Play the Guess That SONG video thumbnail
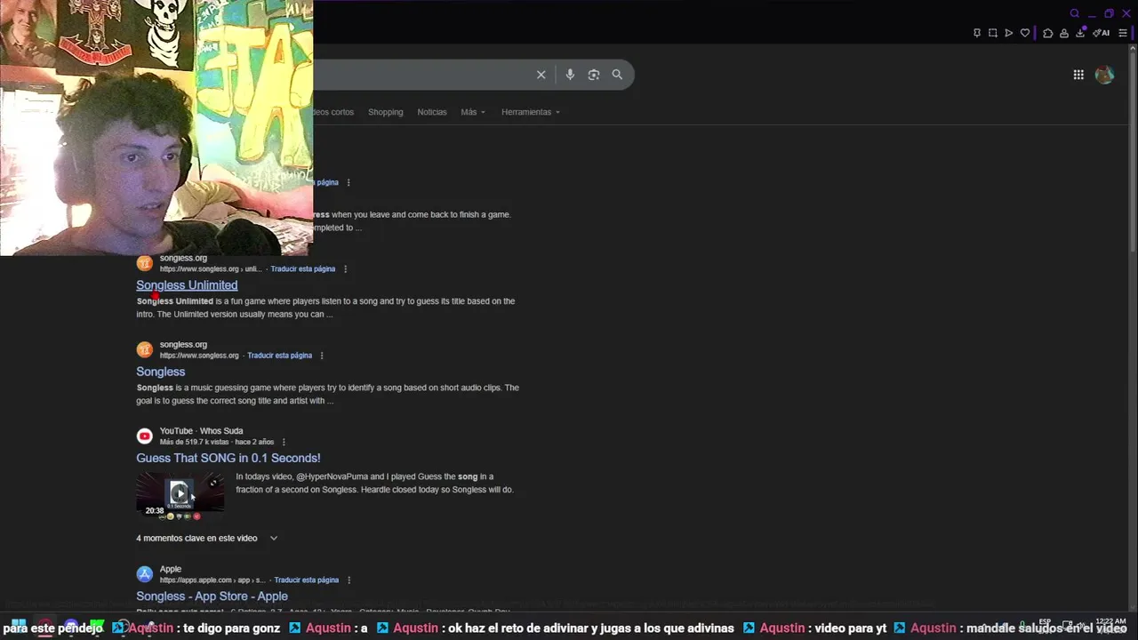The height and width of the screenshot is (640, 1138). coord(180,493)
